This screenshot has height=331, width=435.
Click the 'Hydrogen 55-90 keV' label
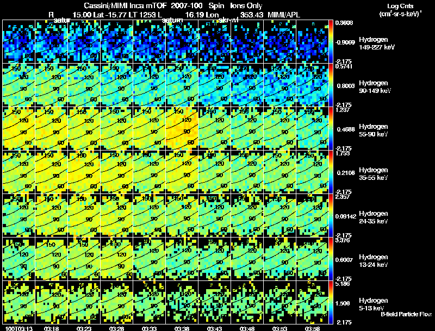pyautogui.click(x=374, y=130)
